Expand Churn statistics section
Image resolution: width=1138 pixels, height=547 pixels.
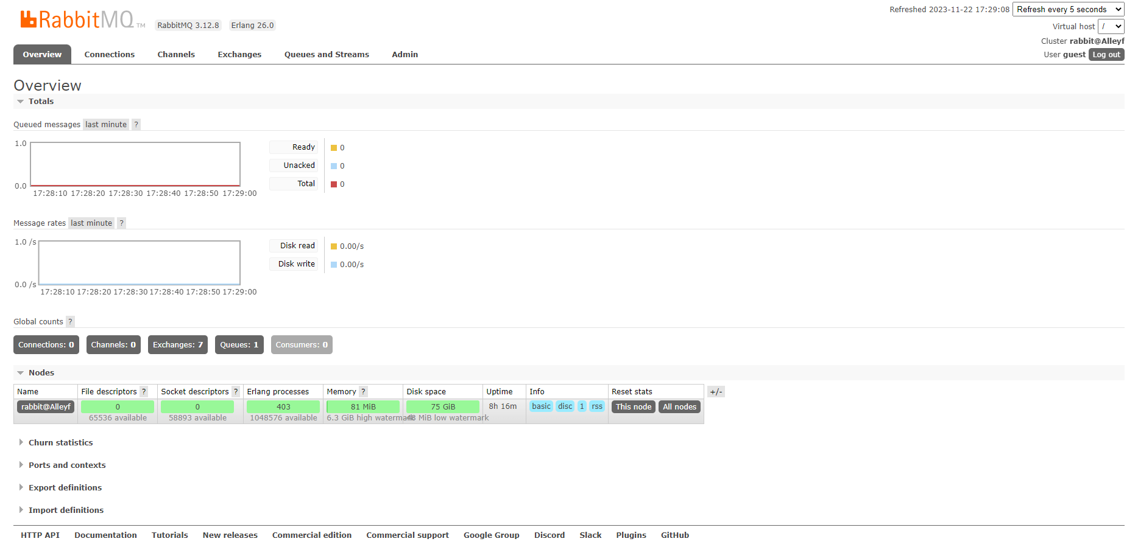[60, 443]
